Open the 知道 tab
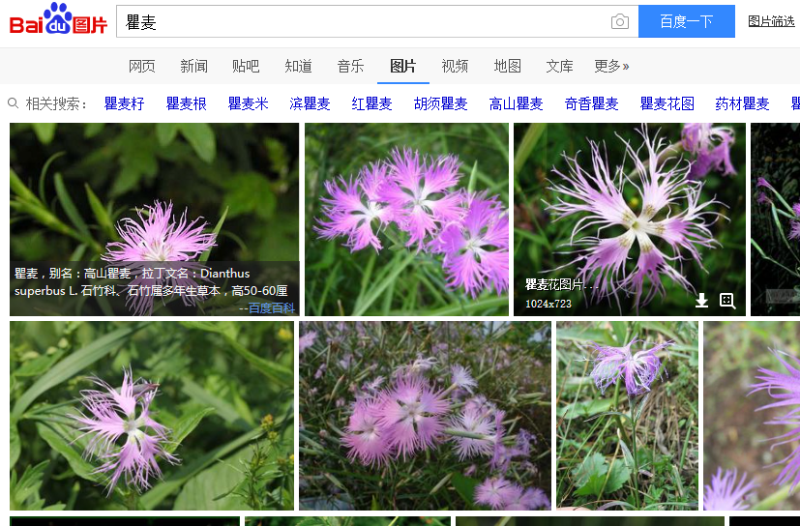This screenshot has width=800, height=526. (299, 66)
